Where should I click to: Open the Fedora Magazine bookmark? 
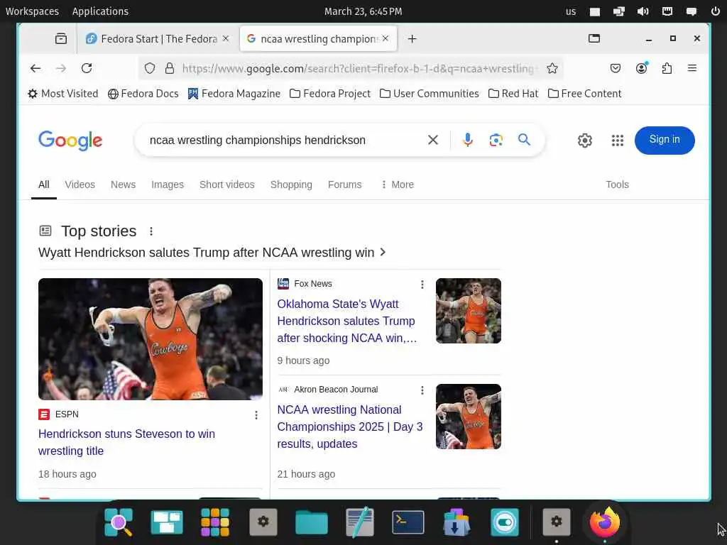coord(234,94)
